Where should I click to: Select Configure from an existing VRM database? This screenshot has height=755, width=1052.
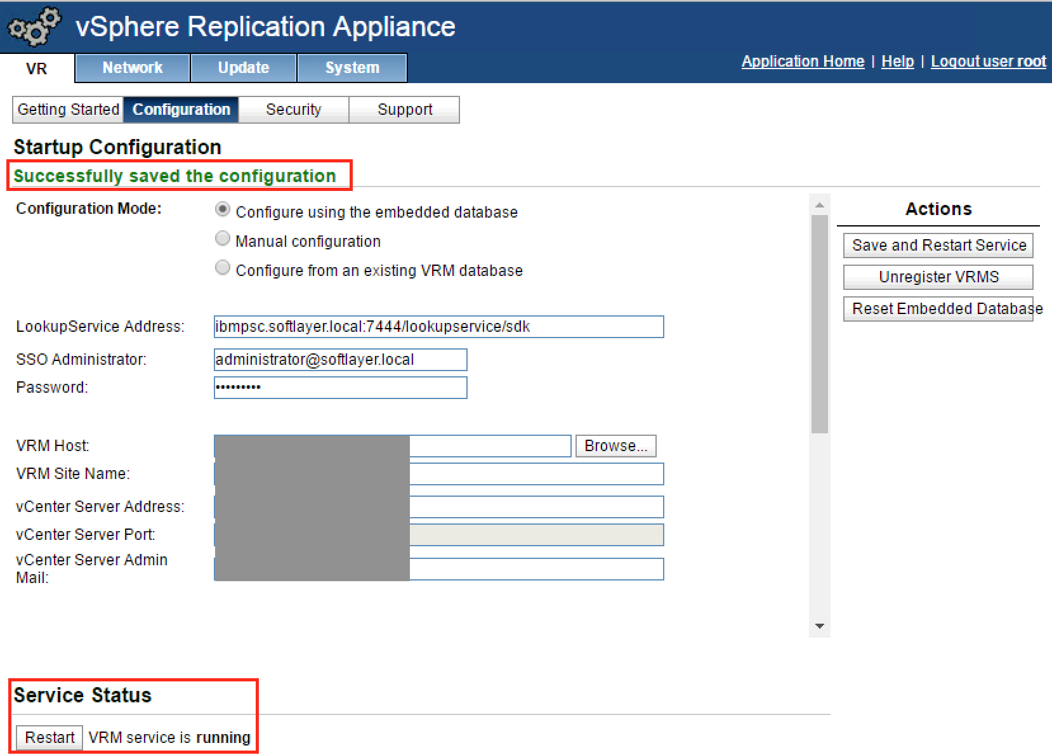[x=222, y=268]
